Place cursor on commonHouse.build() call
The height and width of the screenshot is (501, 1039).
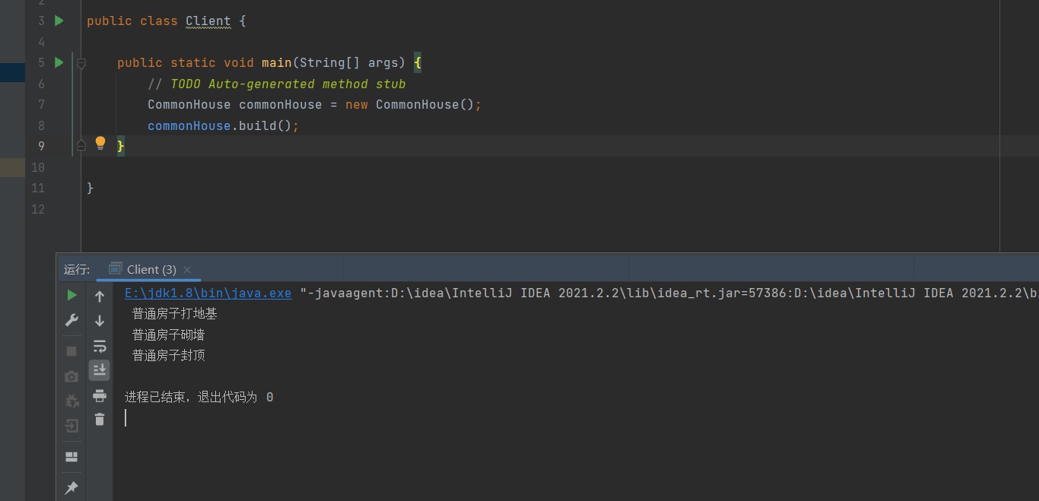[224, 125]
